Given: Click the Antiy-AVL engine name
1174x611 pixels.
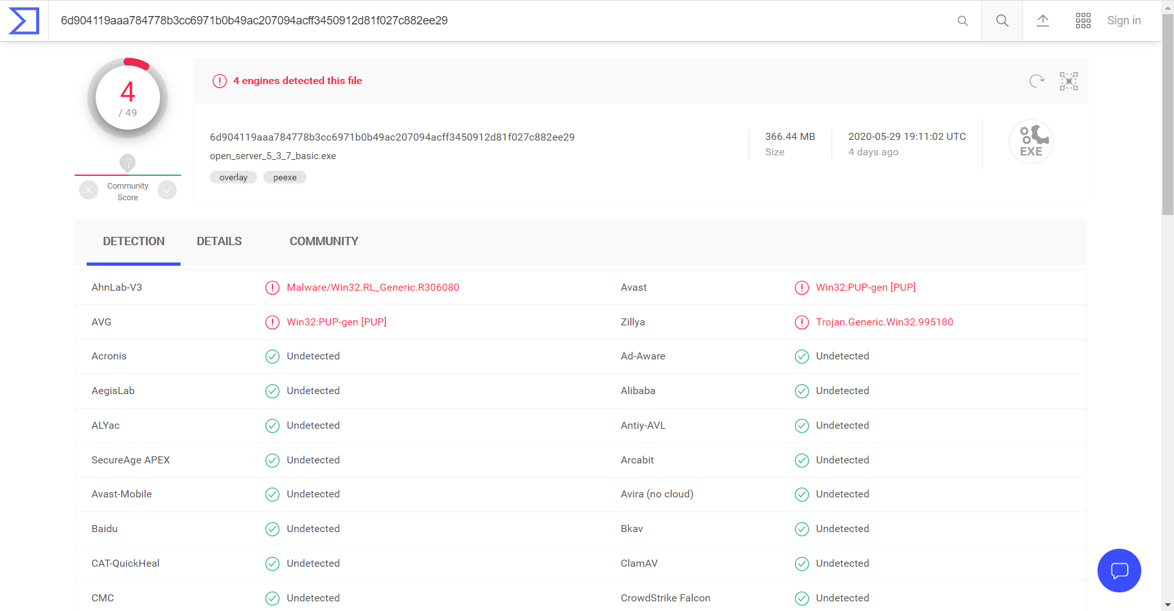Looking at the screenshot, I should pos(643,426).
